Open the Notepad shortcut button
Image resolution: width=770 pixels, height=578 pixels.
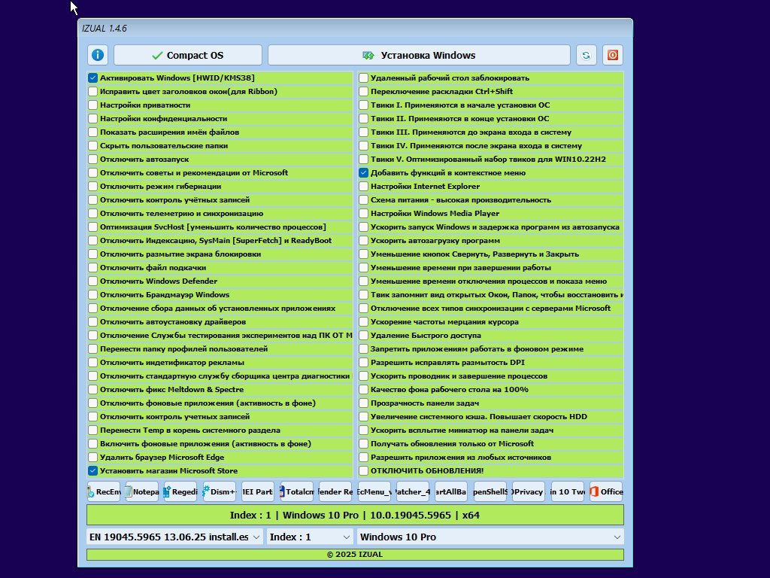tap(142, 491)
